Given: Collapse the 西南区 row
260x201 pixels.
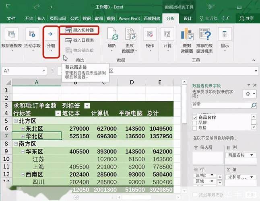Looking at the screenshot, I should [23, 174].
